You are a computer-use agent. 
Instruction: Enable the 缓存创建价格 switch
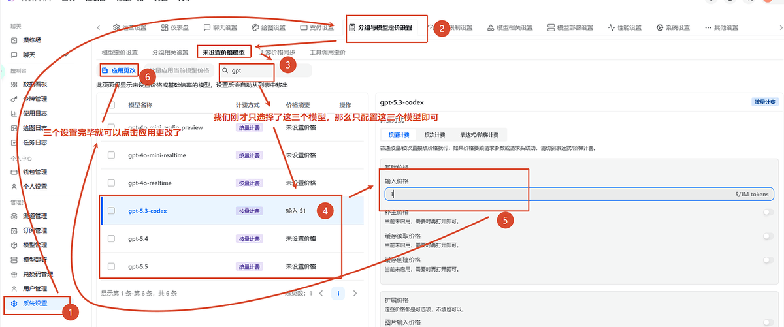coord(768,260)
